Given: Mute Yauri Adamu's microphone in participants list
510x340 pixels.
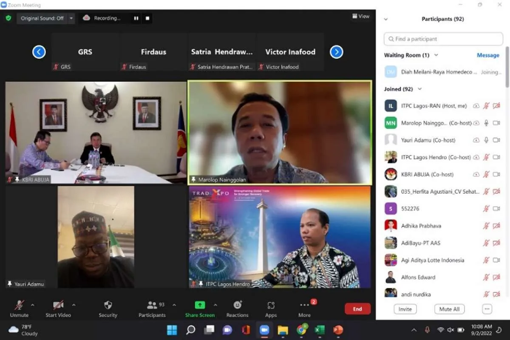Looking at the screenshot, I should (x=486, y=140).
